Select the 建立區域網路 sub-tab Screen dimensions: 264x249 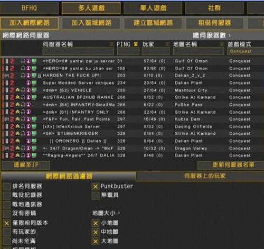click(x=153, y=23)
